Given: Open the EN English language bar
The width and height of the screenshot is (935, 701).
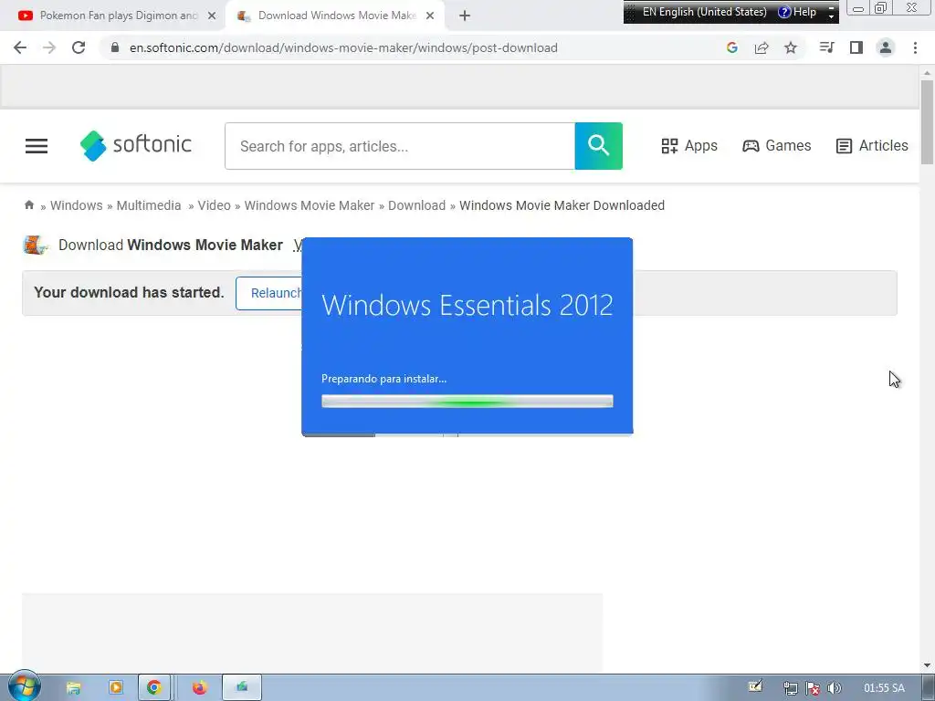Looking at the screenshot, I should (704, 12).
